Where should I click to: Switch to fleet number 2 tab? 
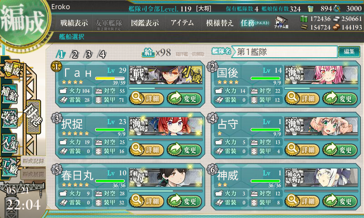[75, 54]
